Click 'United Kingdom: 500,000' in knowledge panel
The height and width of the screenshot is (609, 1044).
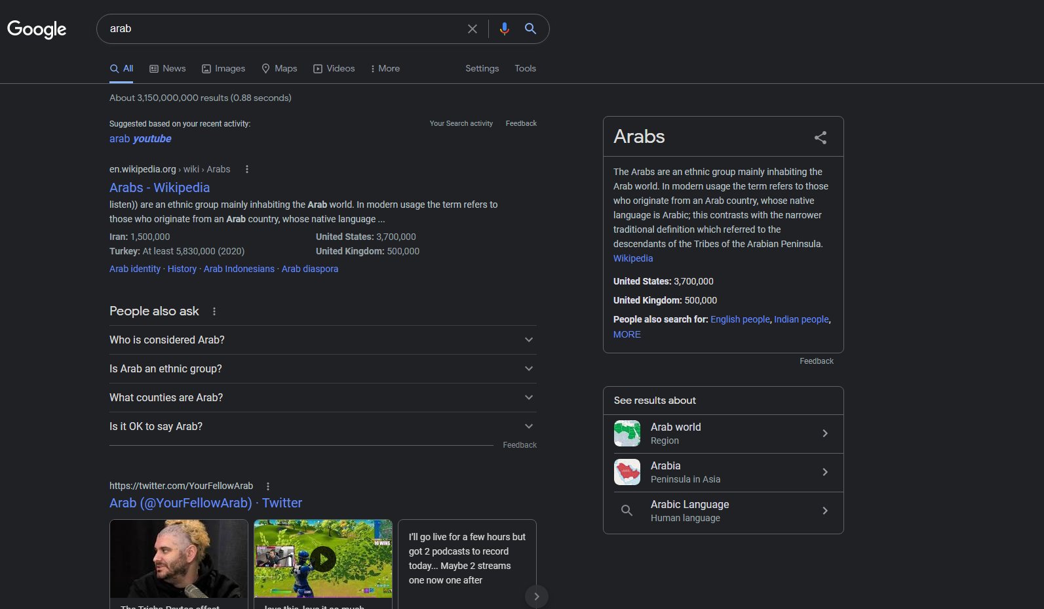665,300
